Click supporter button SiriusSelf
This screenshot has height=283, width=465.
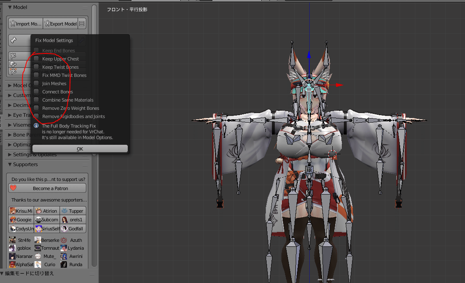47,229
